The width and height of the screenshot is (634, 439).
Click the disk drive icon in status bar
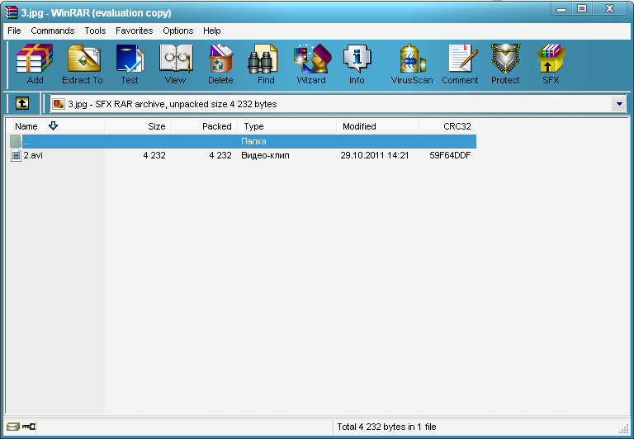13,427
